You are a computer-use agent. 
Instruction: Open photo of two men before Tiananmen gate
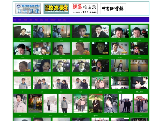tap(141, 103)
